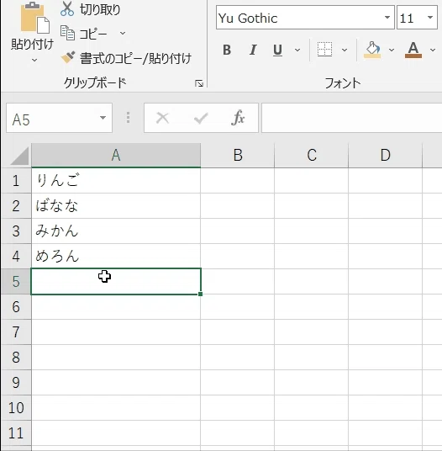Select row 10 header

[16, 408]
